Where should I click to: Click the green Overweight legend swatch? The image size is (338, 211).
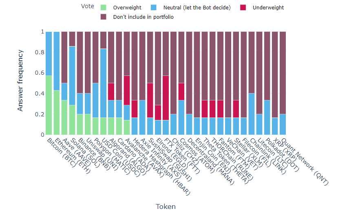(104, 7)
